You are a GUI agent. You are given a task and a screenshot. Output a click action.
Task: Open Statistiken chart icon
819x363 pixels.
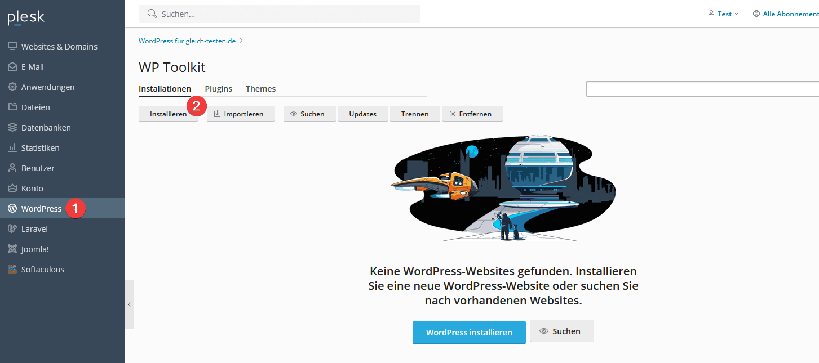tap(12, 148)
